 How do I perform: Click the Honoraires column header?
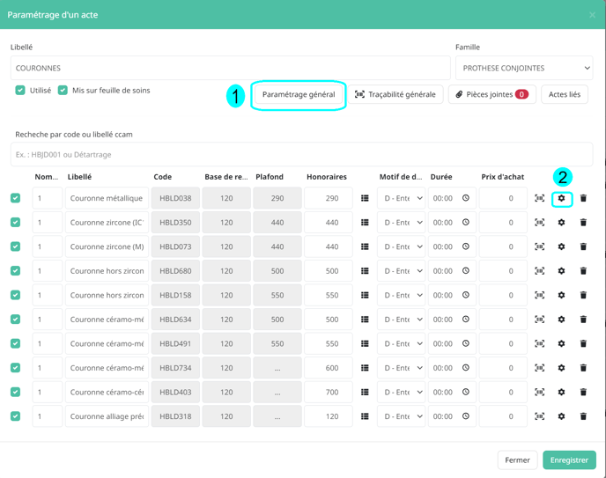327,177
